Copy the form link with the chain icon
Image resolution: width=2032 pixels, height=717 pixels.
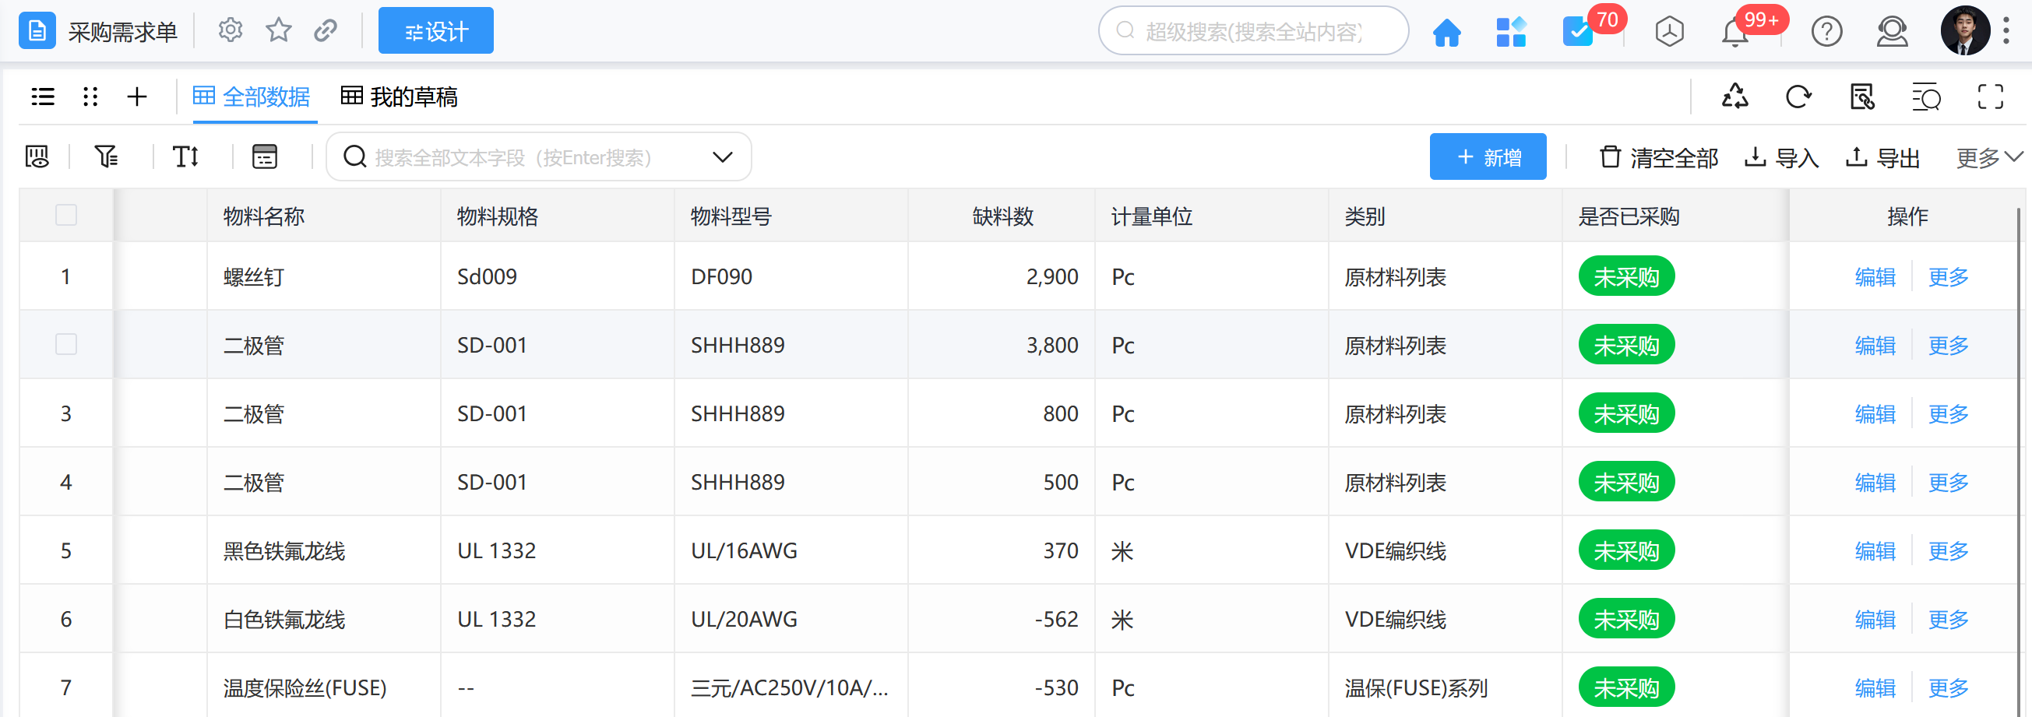[325, 31]
